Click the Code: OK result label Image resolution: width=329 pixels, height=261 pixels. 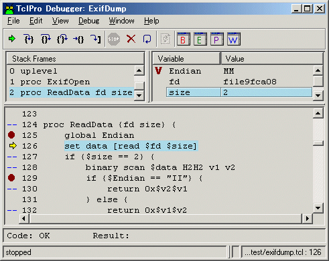point(28,236)
